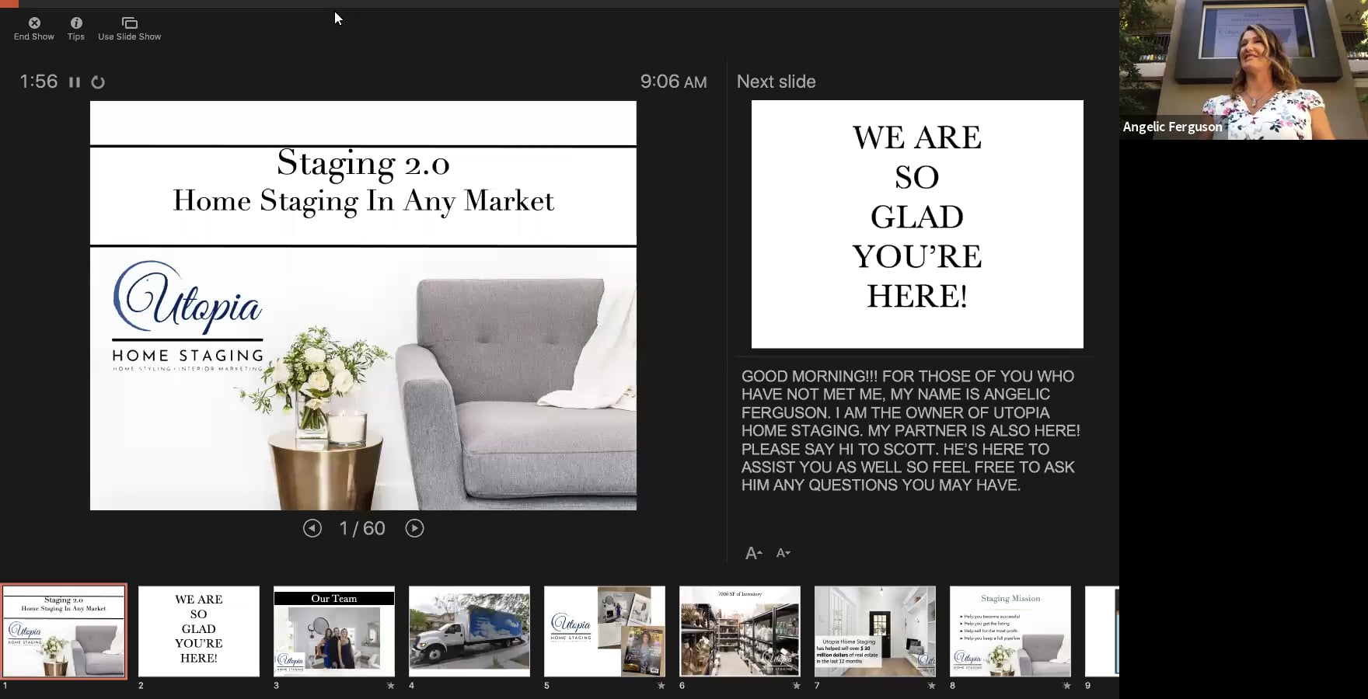Advance with the next slide arrow
The height and width of the screenshot is (699, 1368).
414,528
